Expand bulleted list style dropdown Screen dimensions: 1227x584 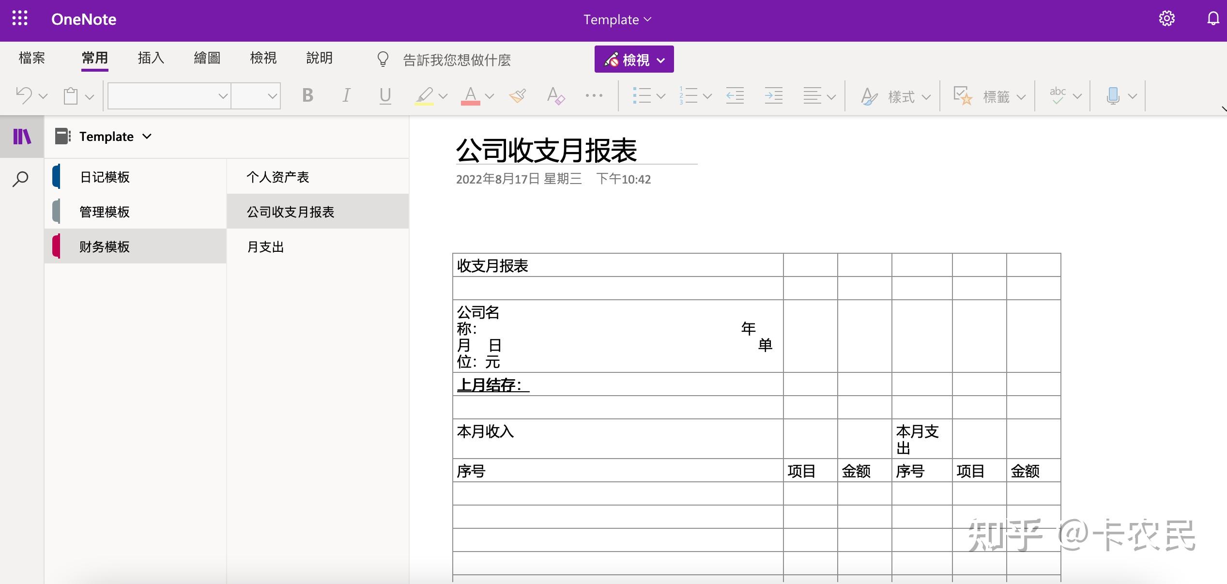click(x=660, y=96)
